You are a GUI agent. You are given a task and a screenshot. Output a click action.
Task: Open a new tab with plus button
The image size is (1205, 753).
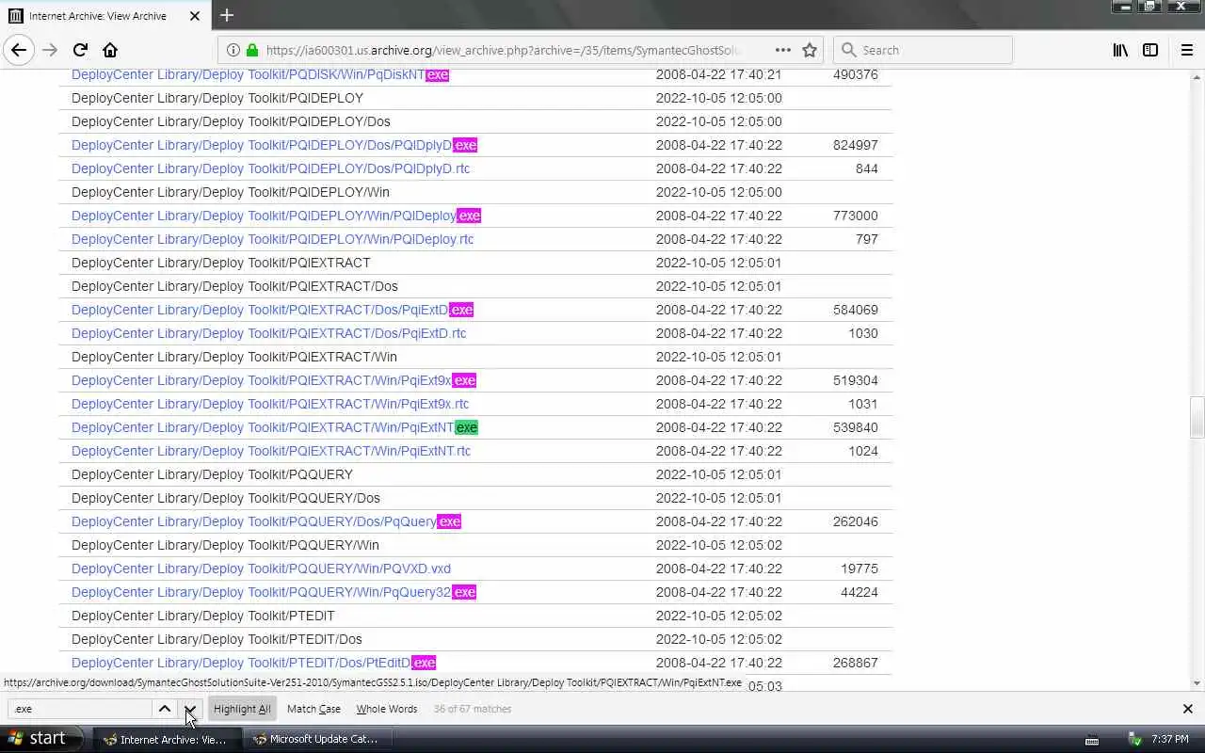pyautogui.click(x=227, y=15)
